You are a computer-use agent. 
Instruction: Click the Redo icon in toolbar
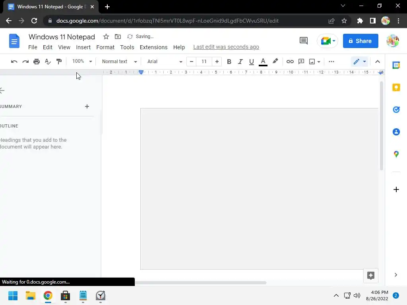25,62
